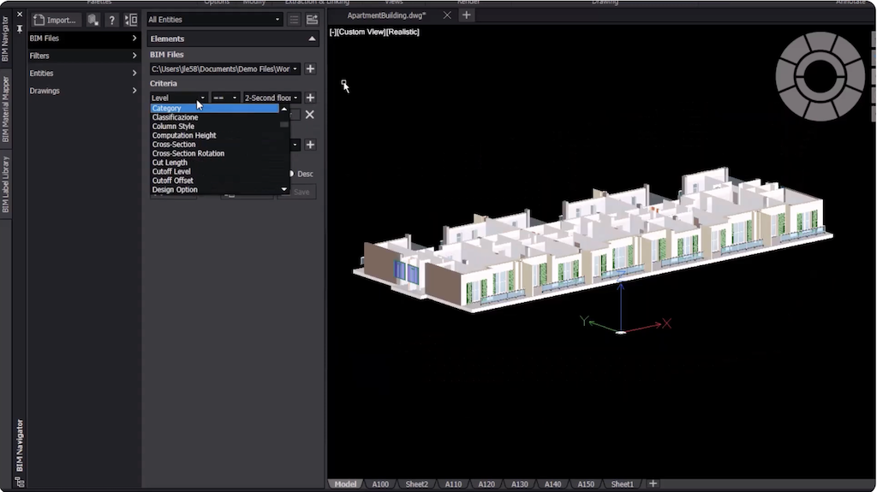Choose Computation Height in the list
The image size is (877, 492).
click(214, 135)
